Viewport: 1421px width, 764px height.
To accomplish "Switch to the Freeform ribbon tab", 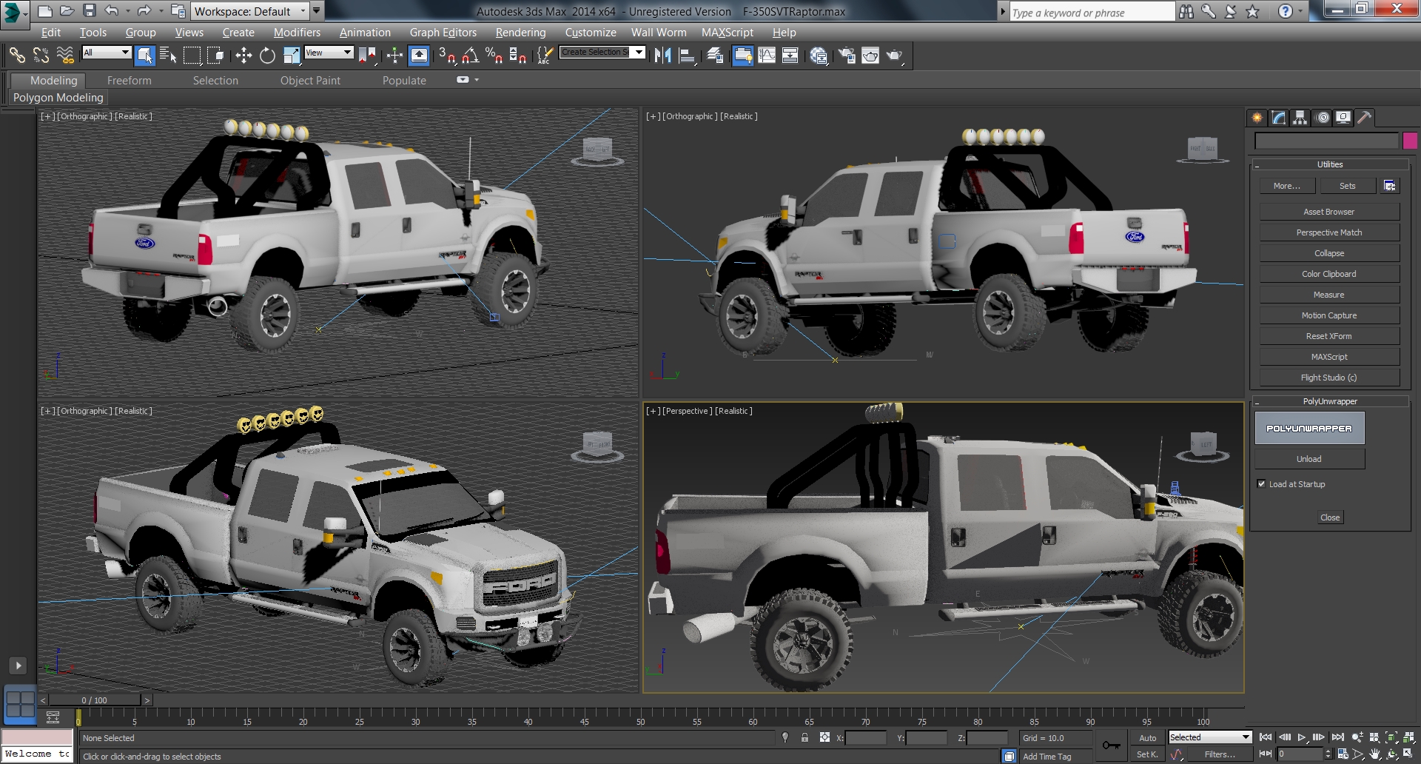I will pyautogui.click(x=129, y=81).
